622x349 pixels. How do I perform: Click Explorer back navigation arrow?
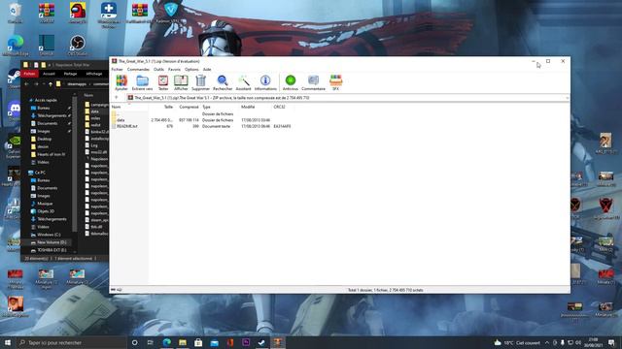tap(26, 84)
